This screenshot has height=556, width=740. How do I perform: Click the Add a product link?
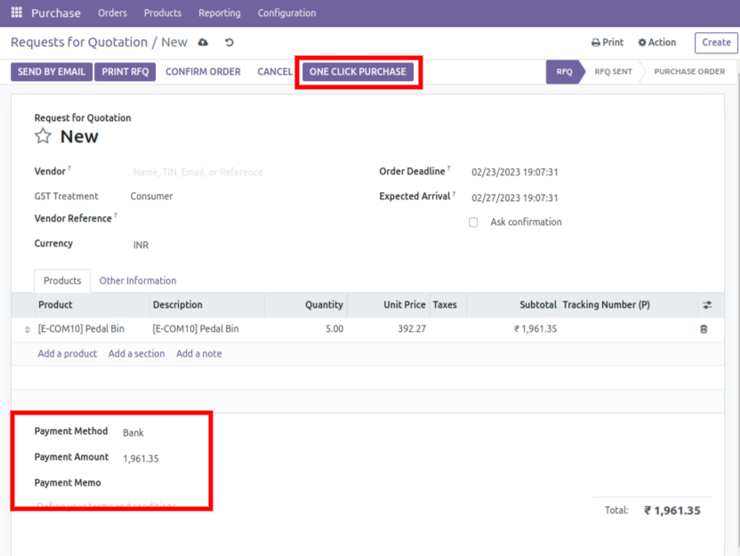point(68,354)
